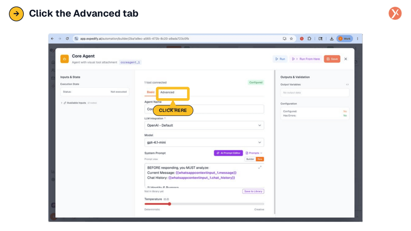Click the coreagent_1 identifier tag

130,62
